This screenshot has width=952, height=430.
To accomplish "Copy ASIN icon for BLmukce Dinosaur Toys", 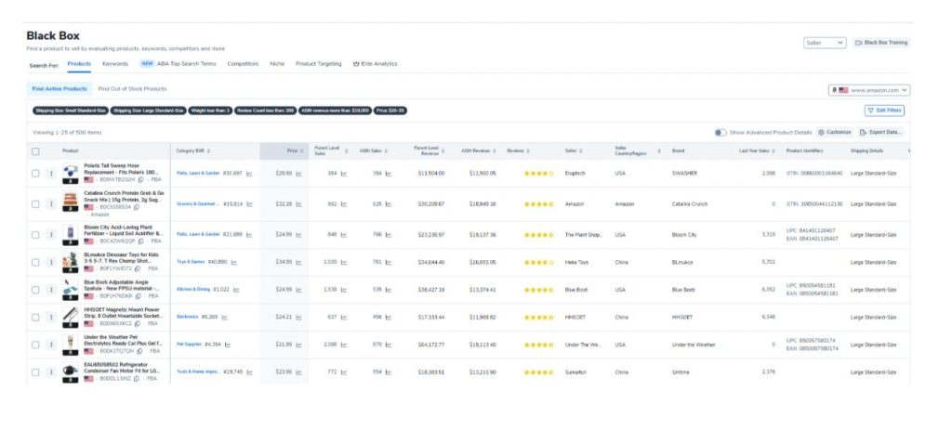I will [138, 268].
